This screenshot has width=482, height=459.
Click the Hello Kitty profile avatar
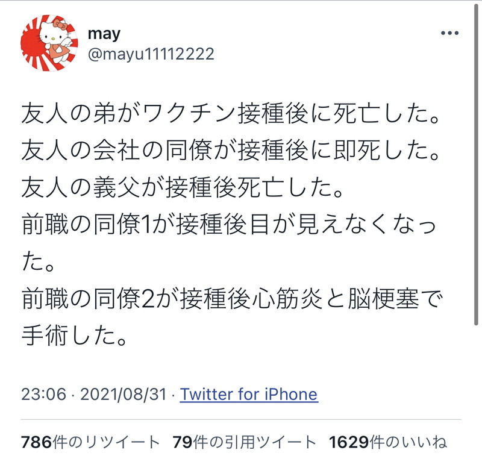click(49, 43)
